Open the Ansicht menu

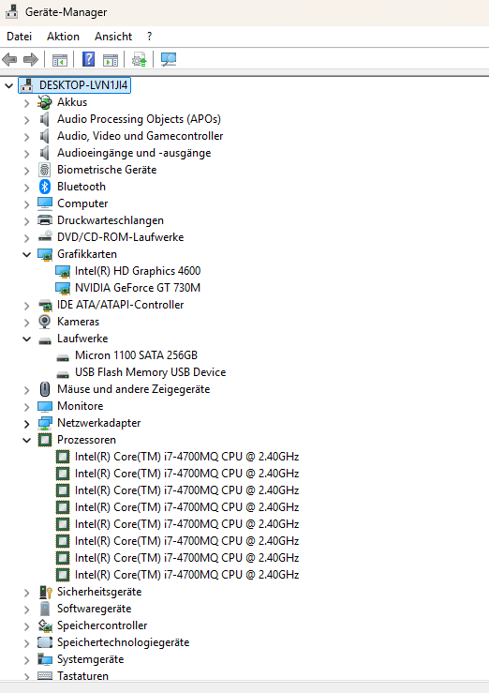click(x=113, y=37)
